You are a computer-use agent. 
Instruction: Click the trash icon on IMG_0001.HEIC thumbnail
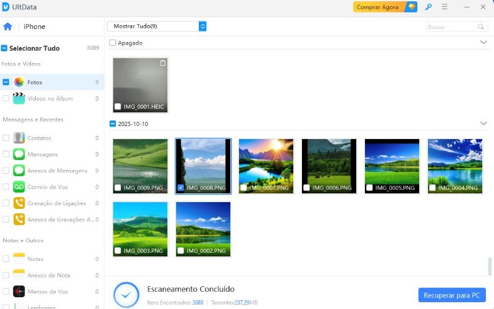coord(162,63)
